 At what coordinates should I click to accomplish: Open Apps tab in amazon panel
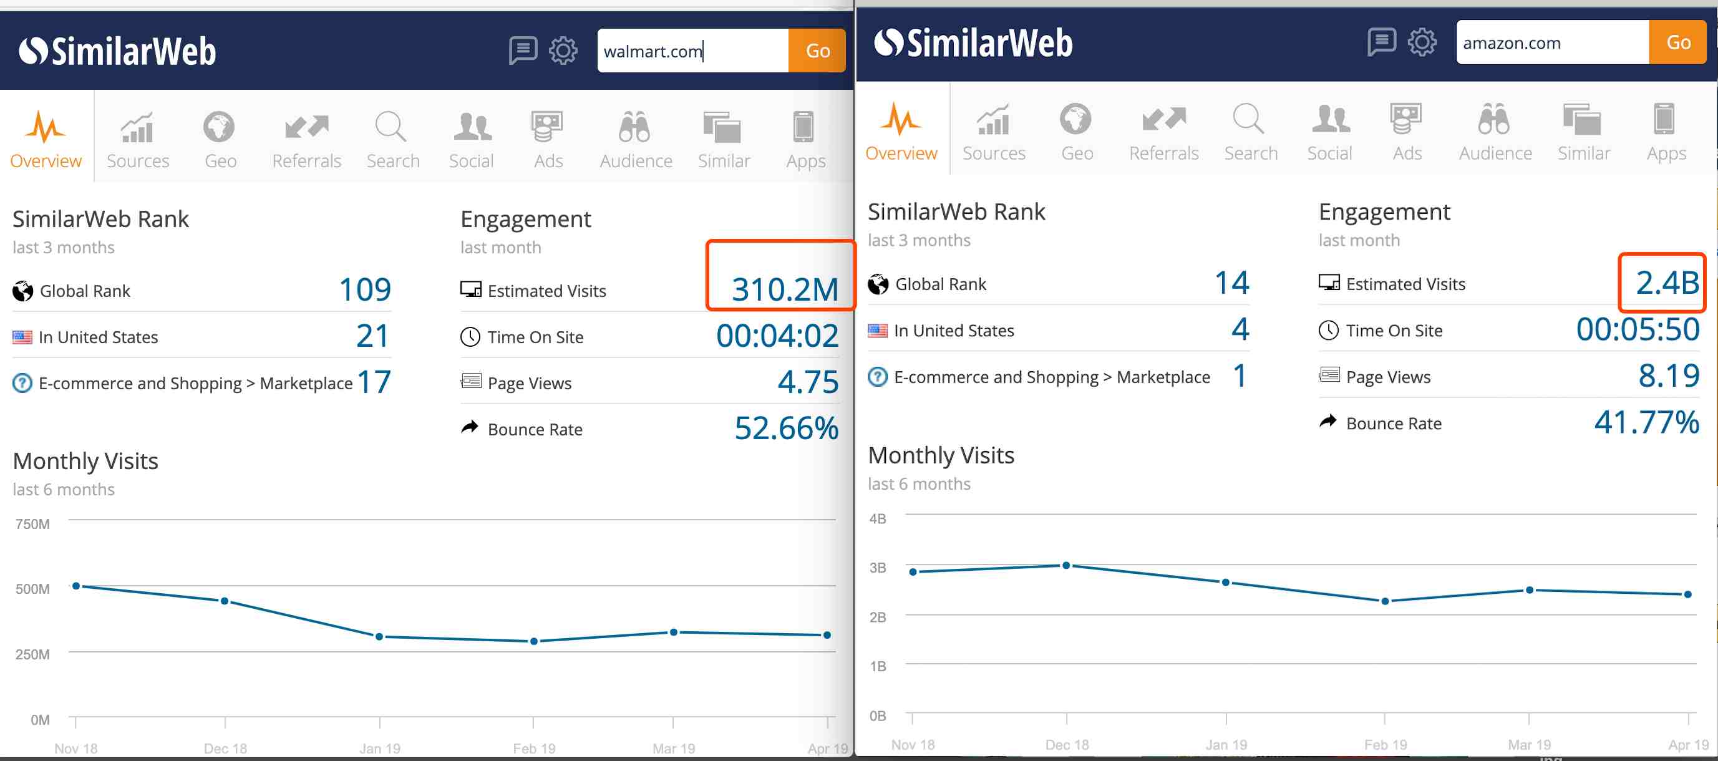(x=1666, y=132)
